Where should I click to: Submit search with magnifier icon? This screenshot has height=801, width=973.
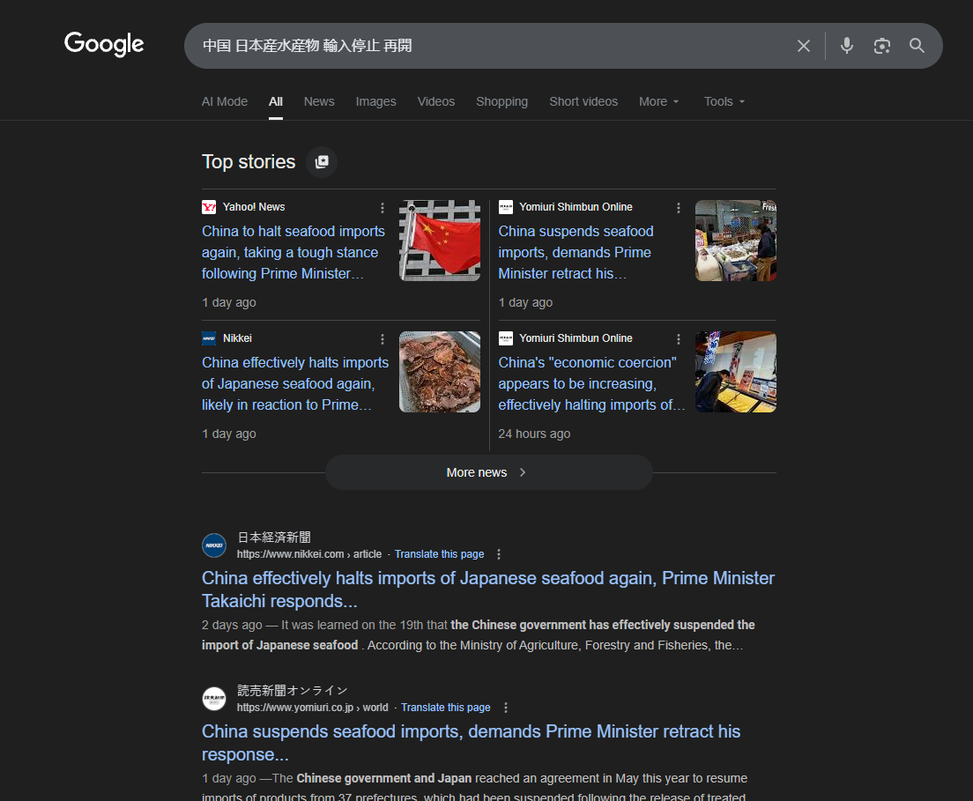click(917, 46)
